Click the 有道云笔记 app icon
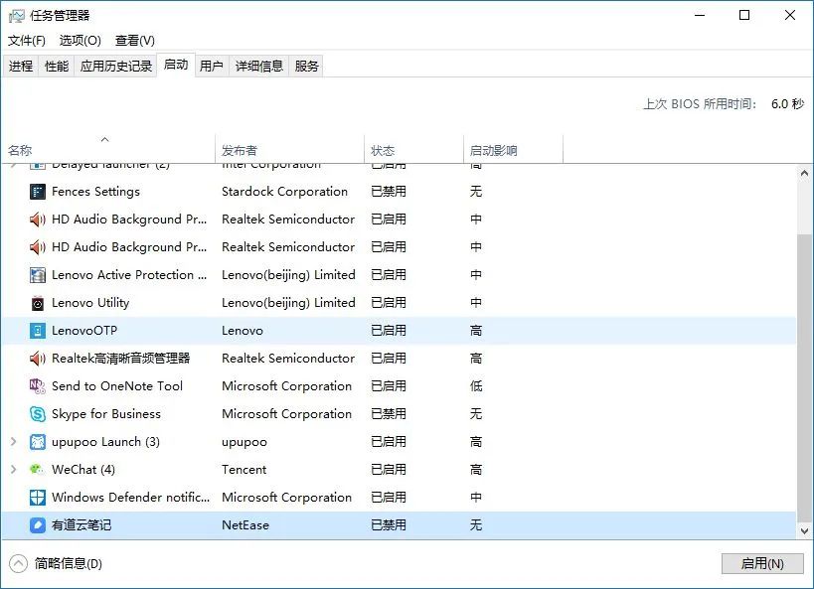Viewport: 814px width, 589px height. click(38, 525)
